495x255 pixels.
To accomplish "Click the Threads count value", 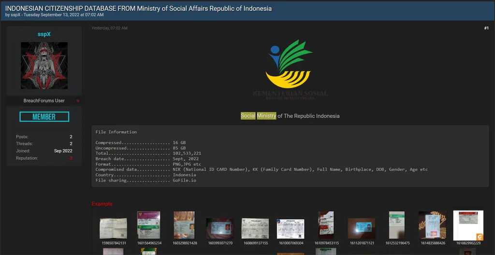I will (x=71, y=144).
